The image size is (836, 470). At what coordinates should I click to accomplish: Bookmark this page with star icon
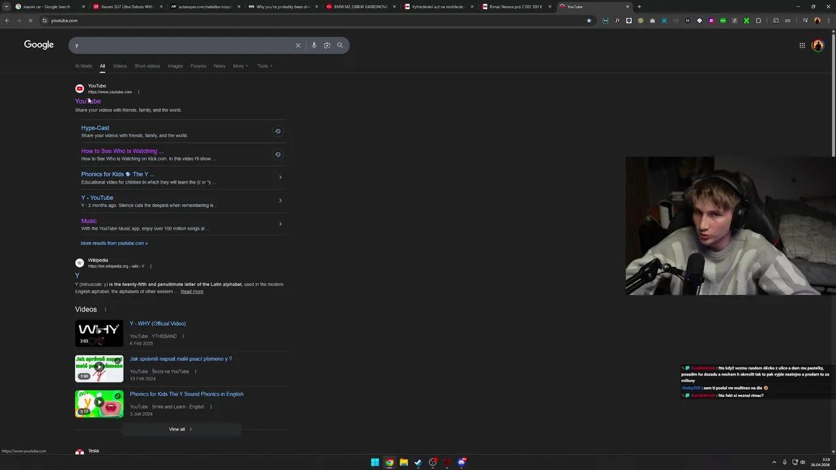(x=589, y=20)
